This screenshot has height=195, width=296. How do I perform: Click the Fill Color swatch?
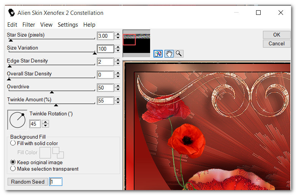45,153
